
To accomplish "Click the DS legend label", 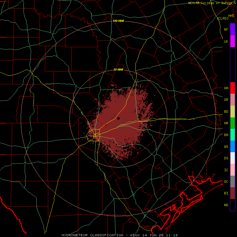I will pyautogui.click(x=226, y=158).
